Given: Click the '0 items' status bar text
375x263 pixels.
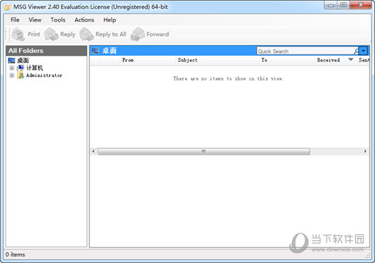Looking at the screenshot, I should pyautogui.click(x=15, y=255).
